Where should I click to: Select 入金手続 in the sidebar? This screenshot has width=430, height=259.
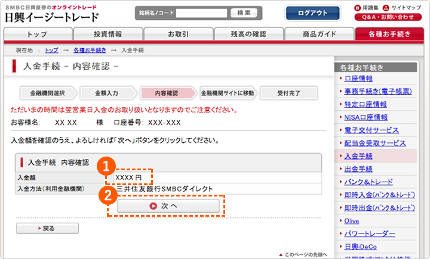click(x=358, y=156)
